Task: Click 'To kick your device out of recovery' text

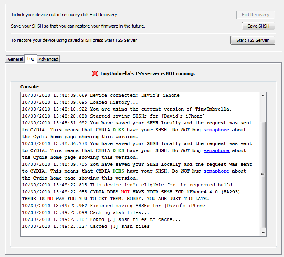Action: tap(64, 15)
